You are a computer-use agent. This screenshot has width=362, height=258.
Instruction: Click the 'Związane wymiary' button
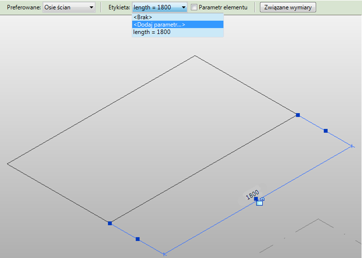pos(288,7)
